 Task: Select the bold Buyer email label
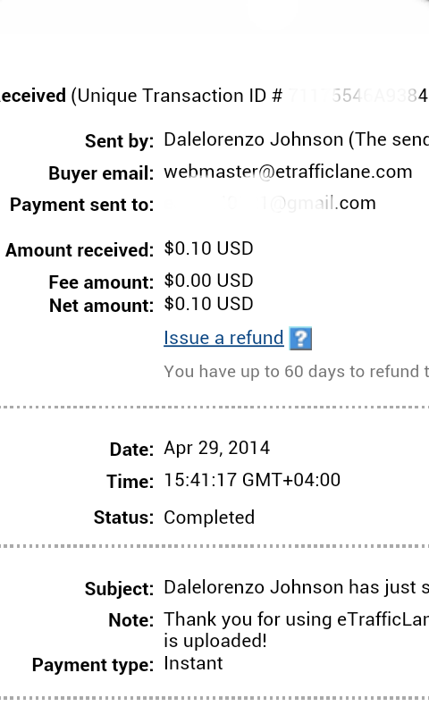click(101, 173)
